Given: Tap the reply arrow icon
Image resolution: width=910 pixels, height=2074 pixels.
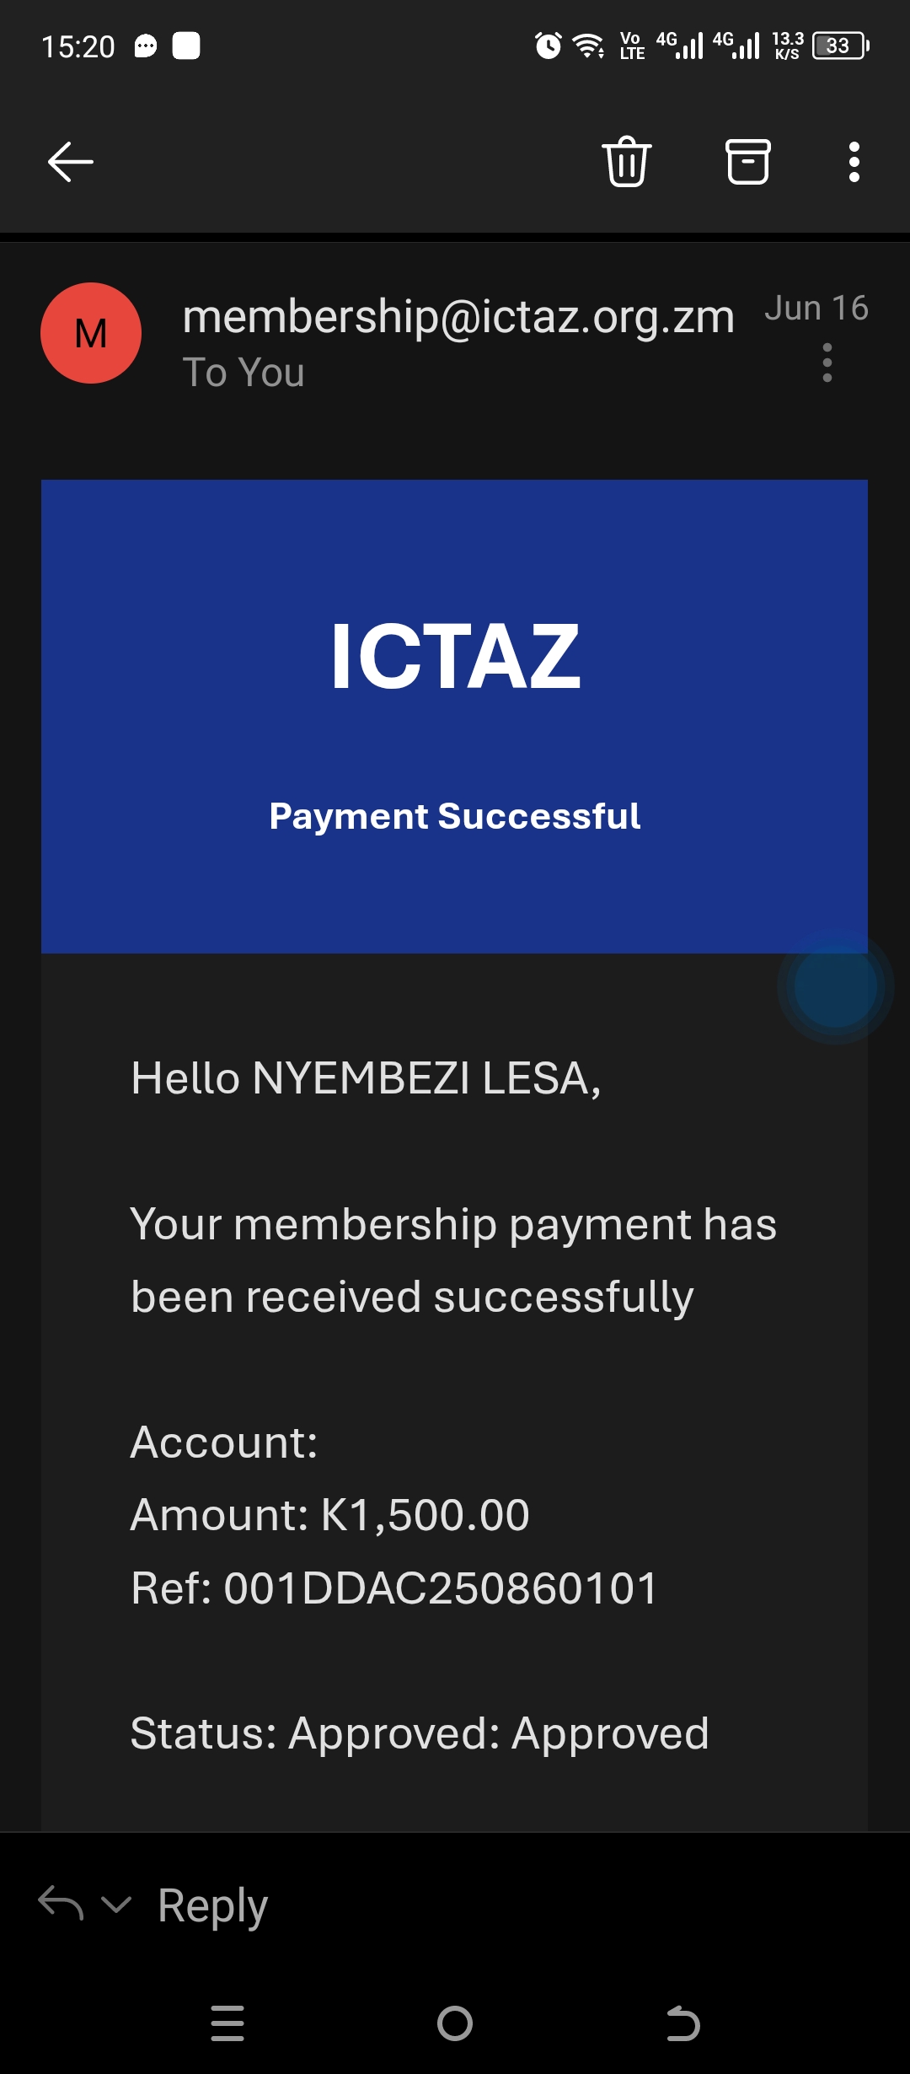Looking at the screenshot, I should point(61,1904).
